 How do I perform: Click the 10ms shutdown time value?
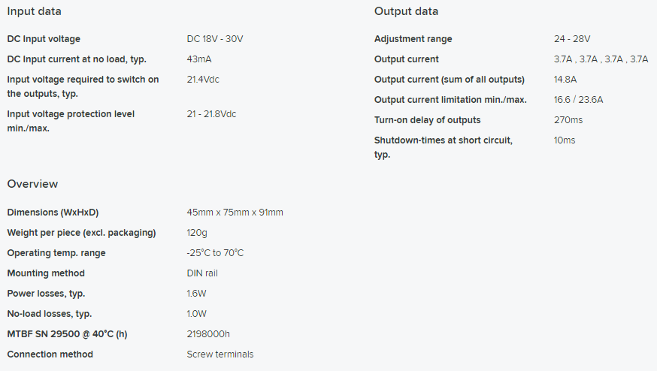point(565,140)
